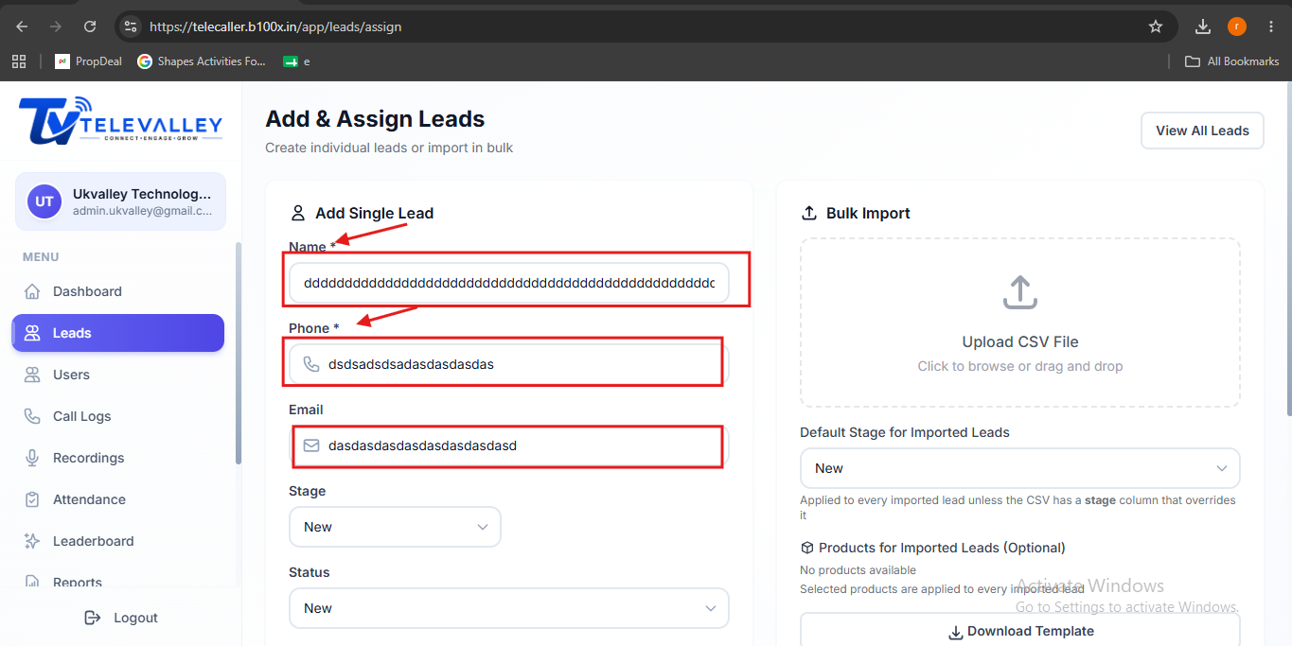Click the View All Leads button

pos(1202,131)
